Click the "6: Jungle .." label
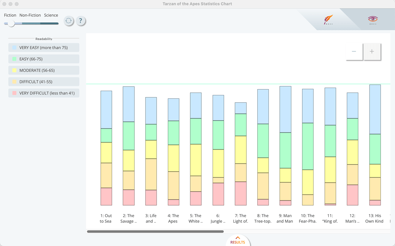395x246 pixels. [218, 218]
